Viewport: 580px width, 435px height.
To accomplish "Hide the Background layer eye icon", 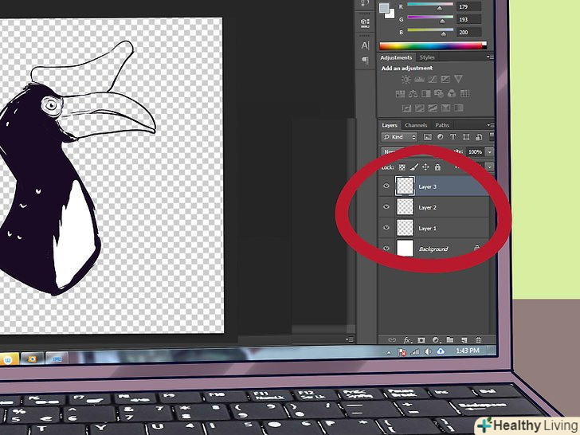I will click(386, 249).
